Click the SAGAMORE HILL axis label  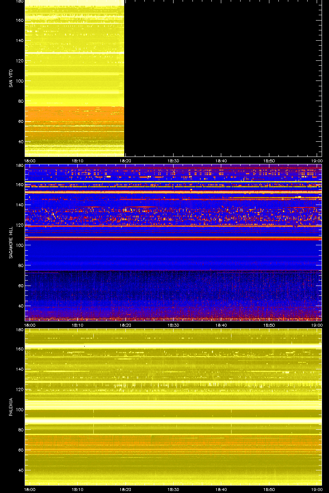click(11, 242)
